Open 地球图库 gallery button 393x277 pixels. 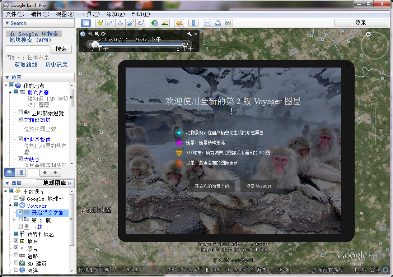click(55, 183)
